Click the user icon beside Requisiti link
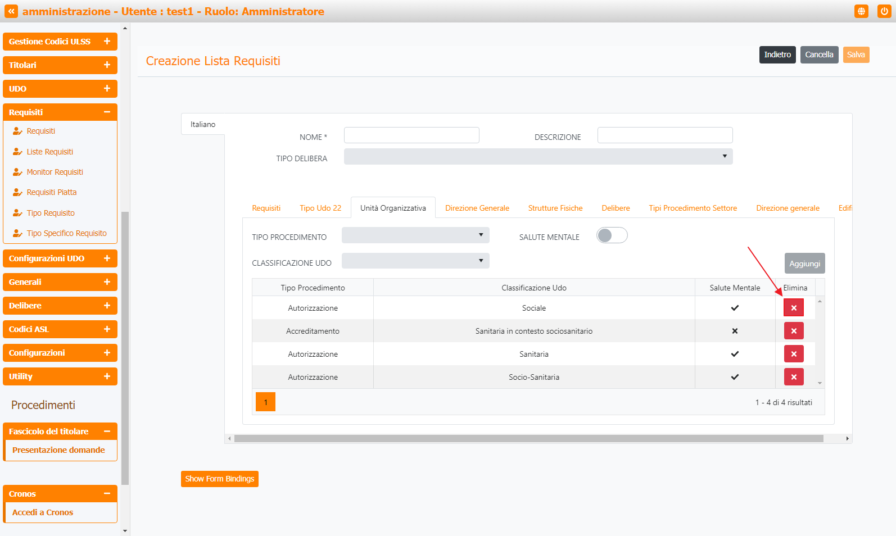This screenshot has width=896, height=536. (x=17, y=131)
